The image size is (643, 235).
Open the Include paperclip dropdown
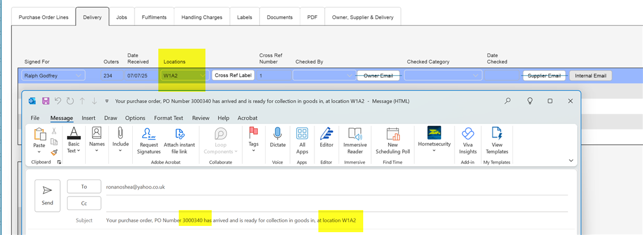click(x=120, y=140)
